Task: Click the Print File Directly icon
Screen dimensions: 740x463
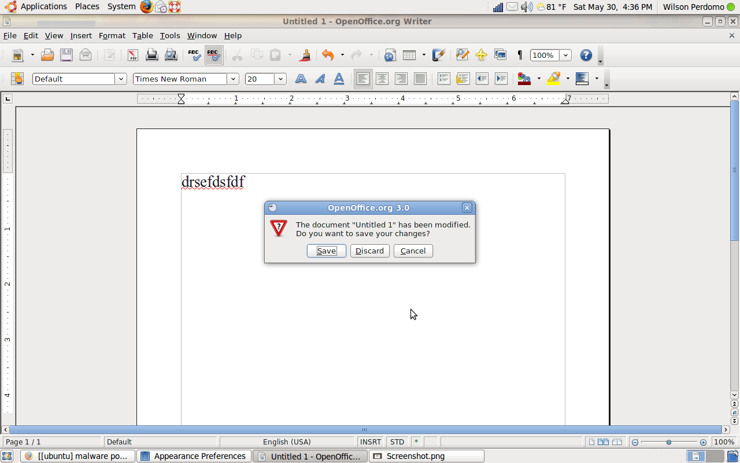Action: coord(152,55)
